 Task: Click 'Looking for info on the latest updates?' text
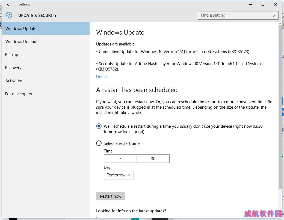pyautogui.click(x=131, y=211)
